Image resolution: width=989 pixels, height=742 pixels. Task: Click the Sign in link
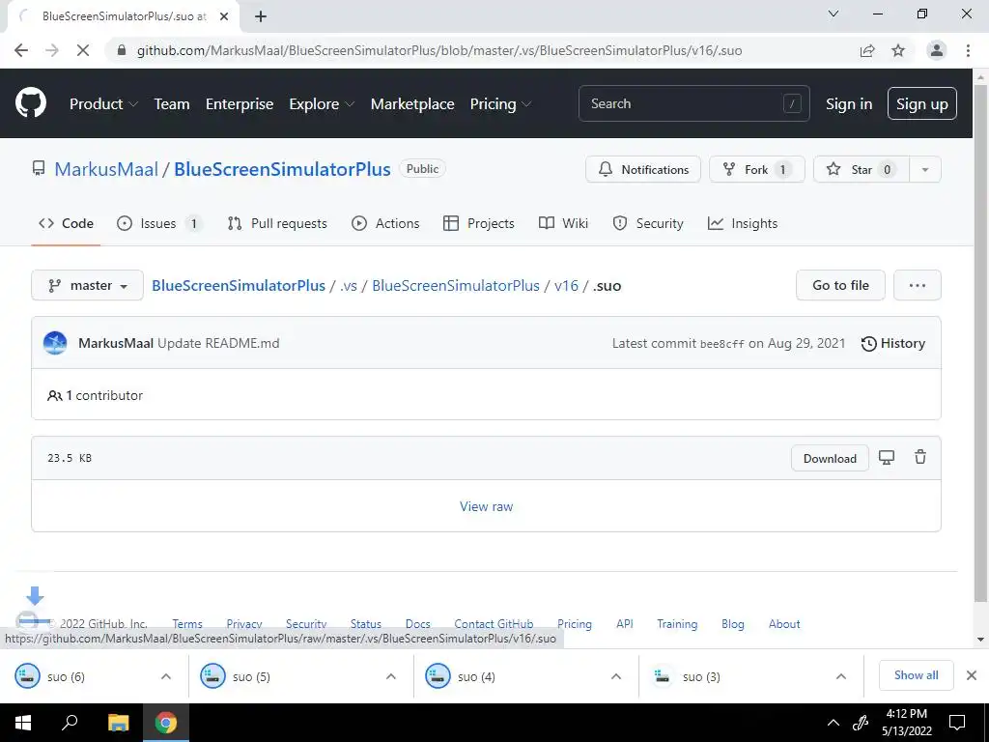click(849, 103)
